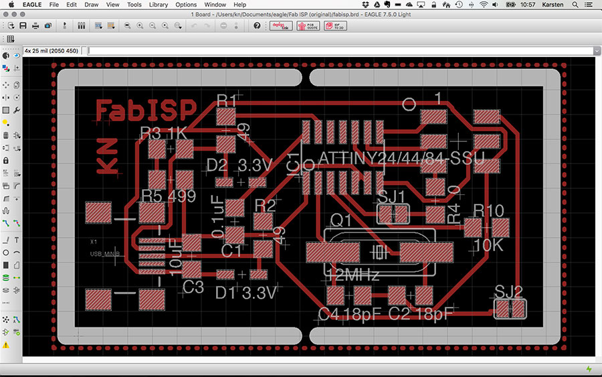Print the board layout

coord(35,25)
